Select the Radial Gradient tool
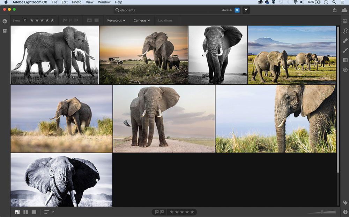Viewport: 349px width, 217px height. click(x=345, y=70)
